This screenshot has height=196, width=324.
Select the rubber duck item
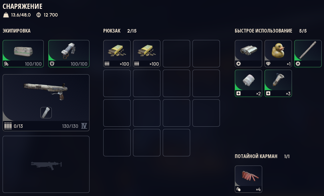(x=278, y=54)
